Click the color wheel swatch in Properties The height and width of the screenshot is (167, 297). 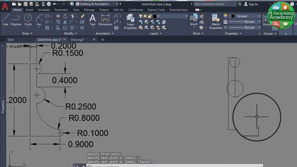click(226, 16)
